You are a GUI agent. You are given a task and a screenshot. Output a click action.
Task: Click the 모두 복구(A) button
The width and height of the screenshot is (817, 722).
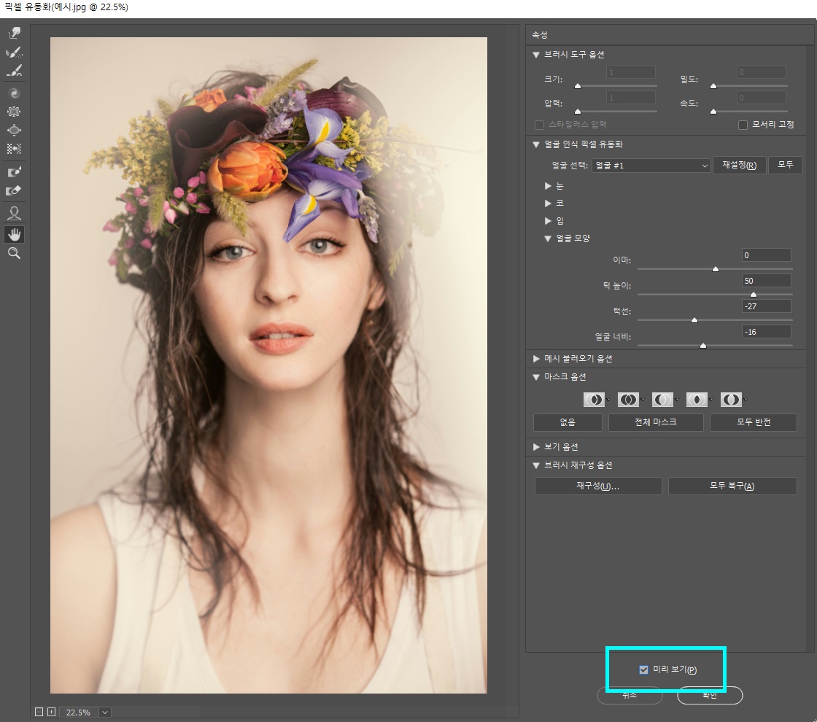click(732, 486)
